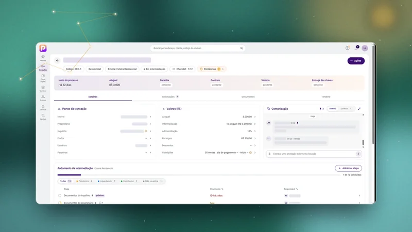Image resolution: width=412 pixels, height=232 pixels.
Task: Switch to the Solicitações tab
Action: pos(170,97)
